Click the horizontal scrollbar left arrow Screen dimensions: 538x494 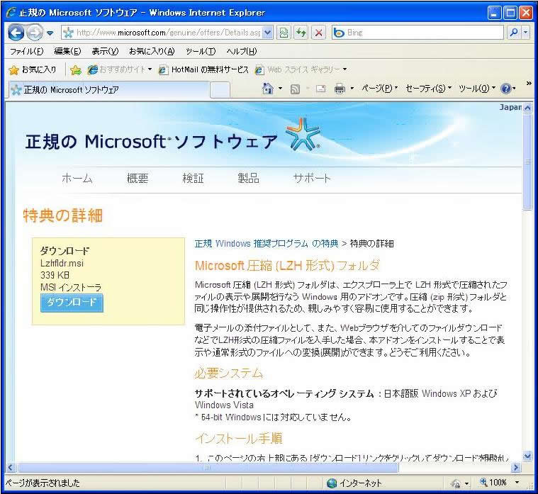[11, 467]
